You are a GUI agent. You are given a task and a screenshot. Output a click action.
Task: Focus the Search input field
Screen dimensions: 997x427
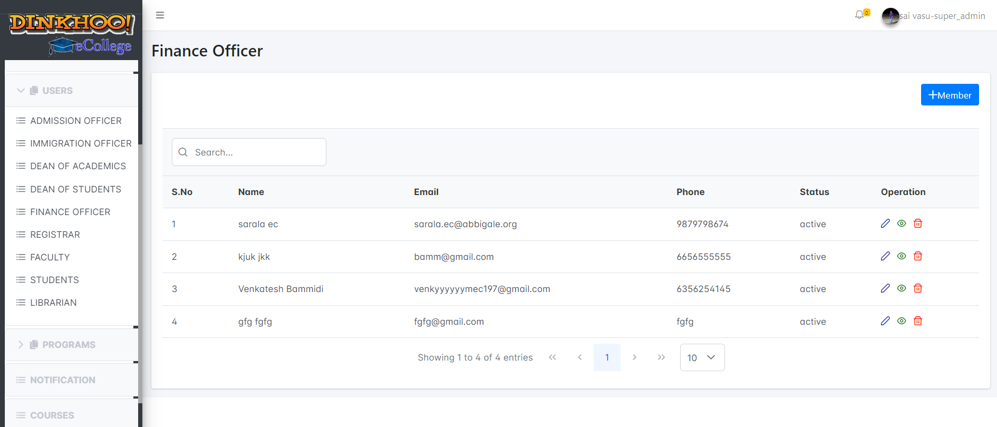pyautogui.click(x=249, y=152)
